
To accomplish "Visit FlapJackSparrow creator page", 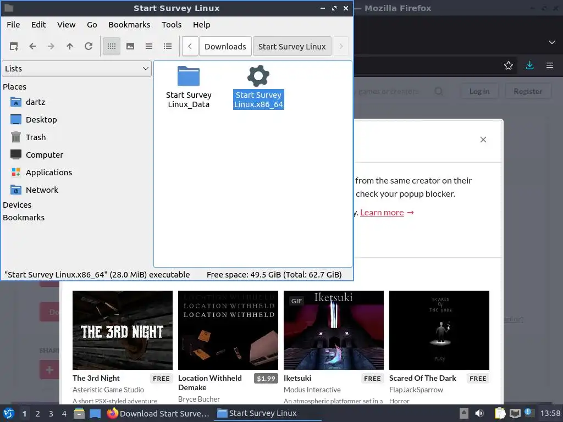I will coord(416,390).
